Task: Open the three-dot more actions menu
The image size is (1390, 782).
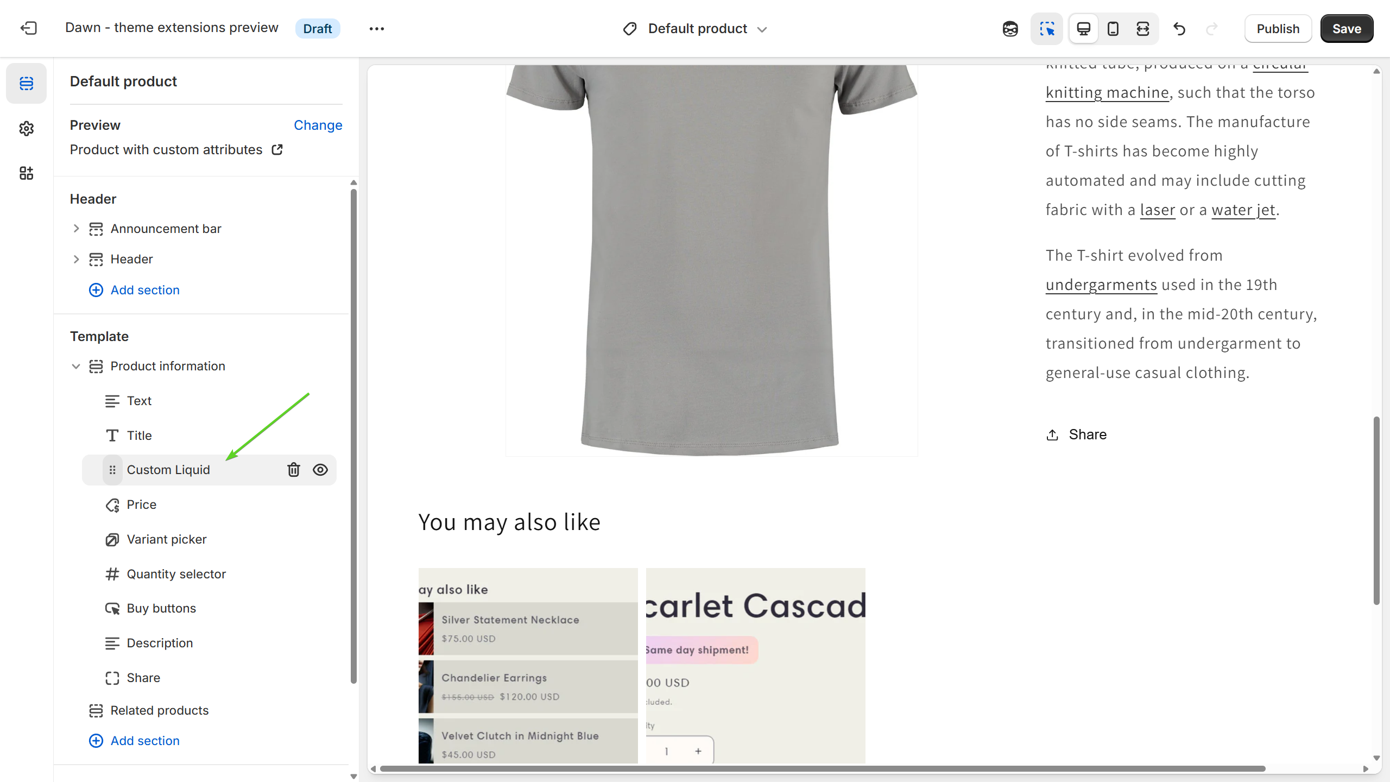Action: tap(376, 29)
